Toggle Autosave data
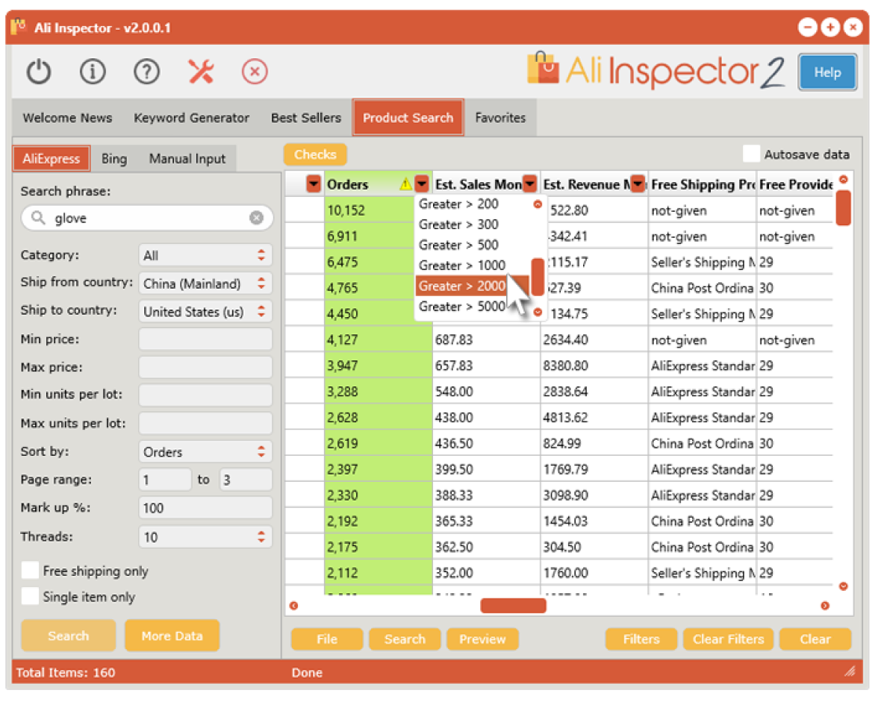 [x=750, y=154]
